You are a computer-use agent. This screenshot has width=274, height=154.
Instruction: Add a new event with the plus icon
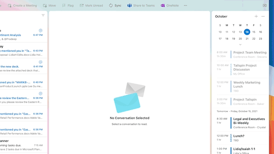256,16
